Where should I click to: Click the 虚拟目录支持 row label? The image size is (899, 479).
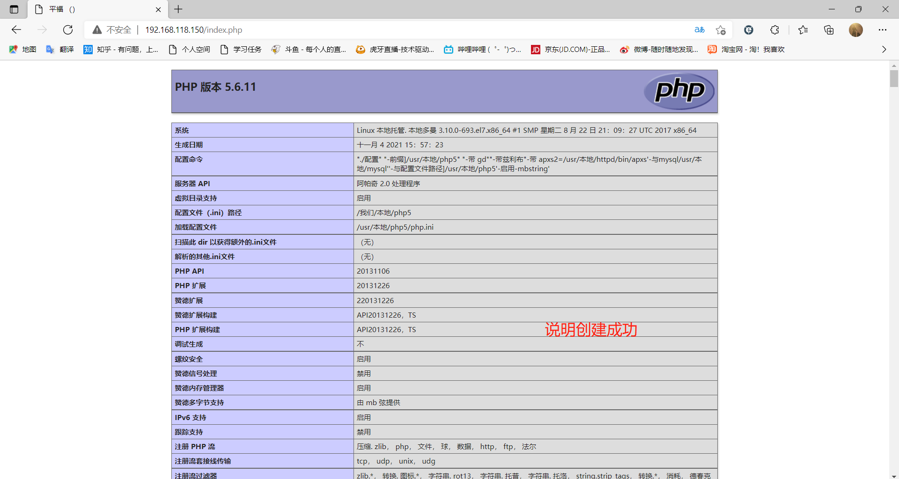(x=196, y=198)
